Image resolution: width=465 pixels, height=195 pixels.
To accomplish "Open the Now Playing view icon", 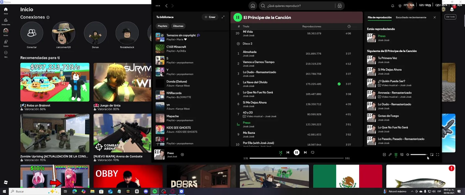I will tap(384, 155).
